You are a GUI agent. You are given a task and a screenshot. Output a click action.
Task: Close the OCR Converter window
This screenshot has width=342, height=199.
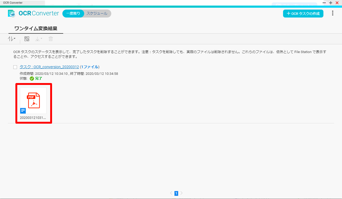point(337,3)
